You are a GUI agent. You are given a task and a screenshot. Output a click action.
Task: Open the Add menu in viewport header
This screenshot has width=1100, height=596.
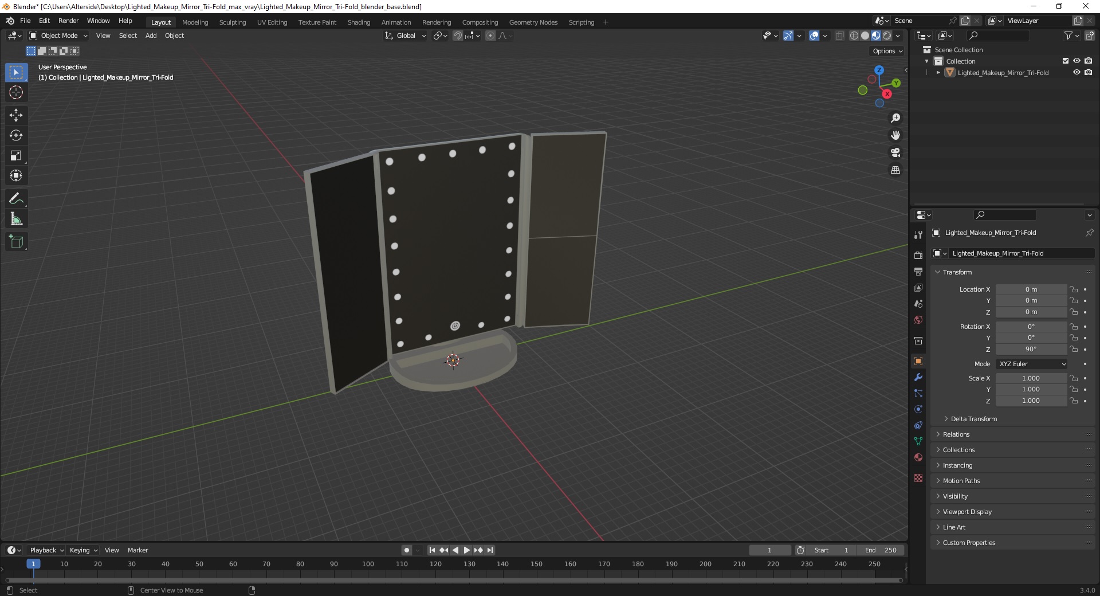tap(151, 36)
